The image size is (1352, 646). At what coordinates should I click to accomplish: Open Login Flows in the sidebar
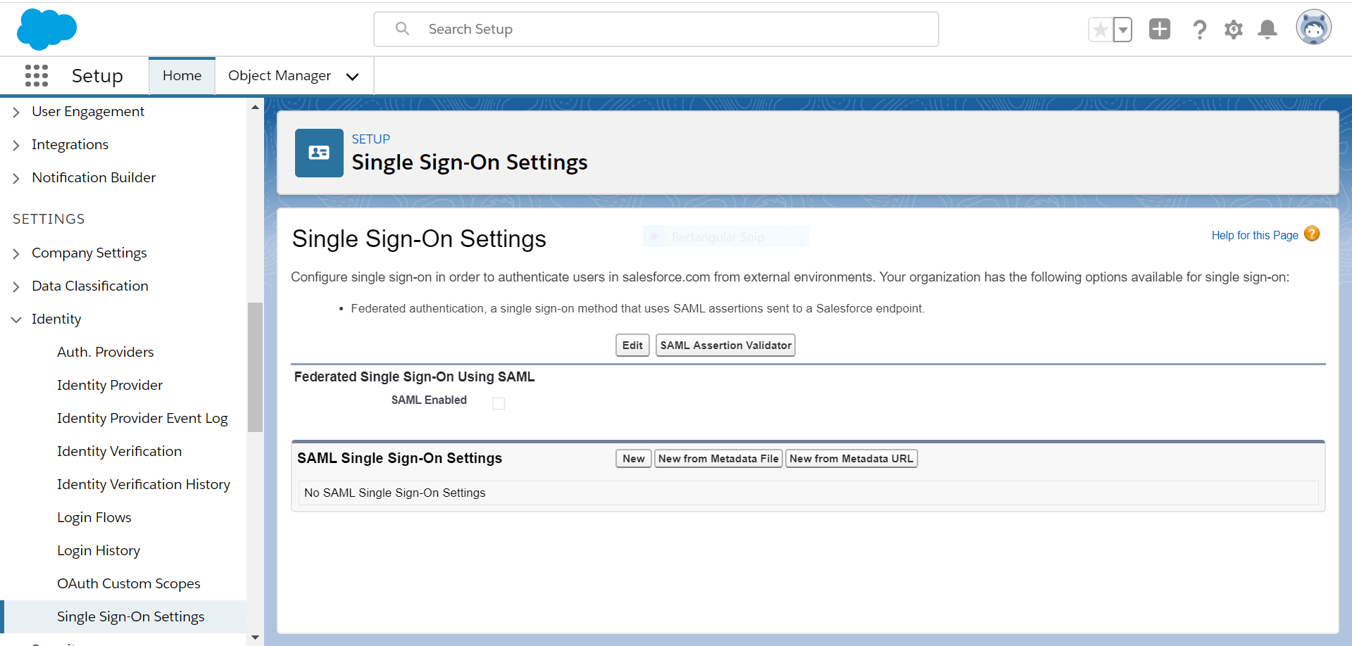click(94, 517)
